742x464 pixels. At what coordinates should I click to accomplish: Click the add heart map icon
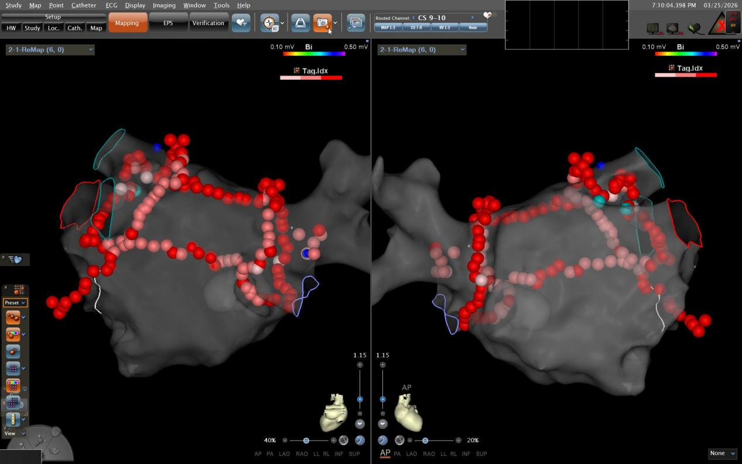click(241, 23)
